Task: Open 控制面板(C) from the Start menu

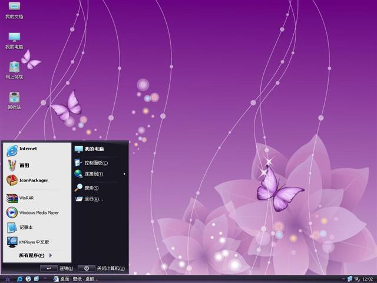Action: 95,163
